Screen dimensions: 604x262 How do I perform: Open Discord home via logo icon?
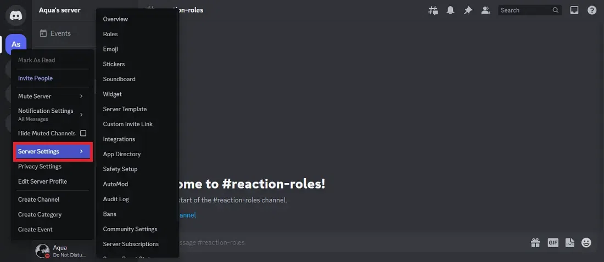click(16, 15)
